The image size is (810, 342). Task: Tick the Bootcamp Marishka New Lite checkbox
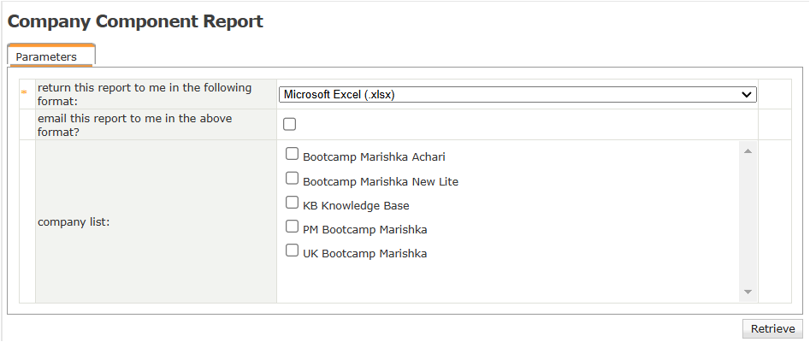292,179
